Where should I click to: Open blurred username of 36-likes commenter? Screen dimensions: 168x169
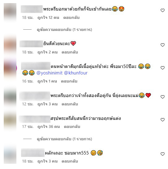35,119
